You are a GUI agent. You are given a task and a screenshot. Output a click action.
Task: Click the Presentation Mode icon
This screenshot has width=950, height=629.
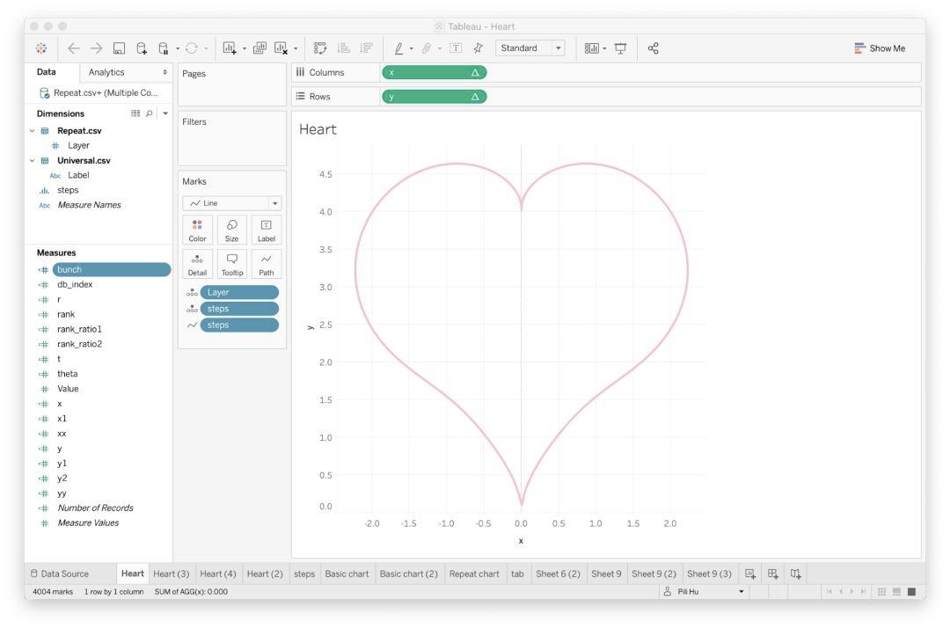620,48
